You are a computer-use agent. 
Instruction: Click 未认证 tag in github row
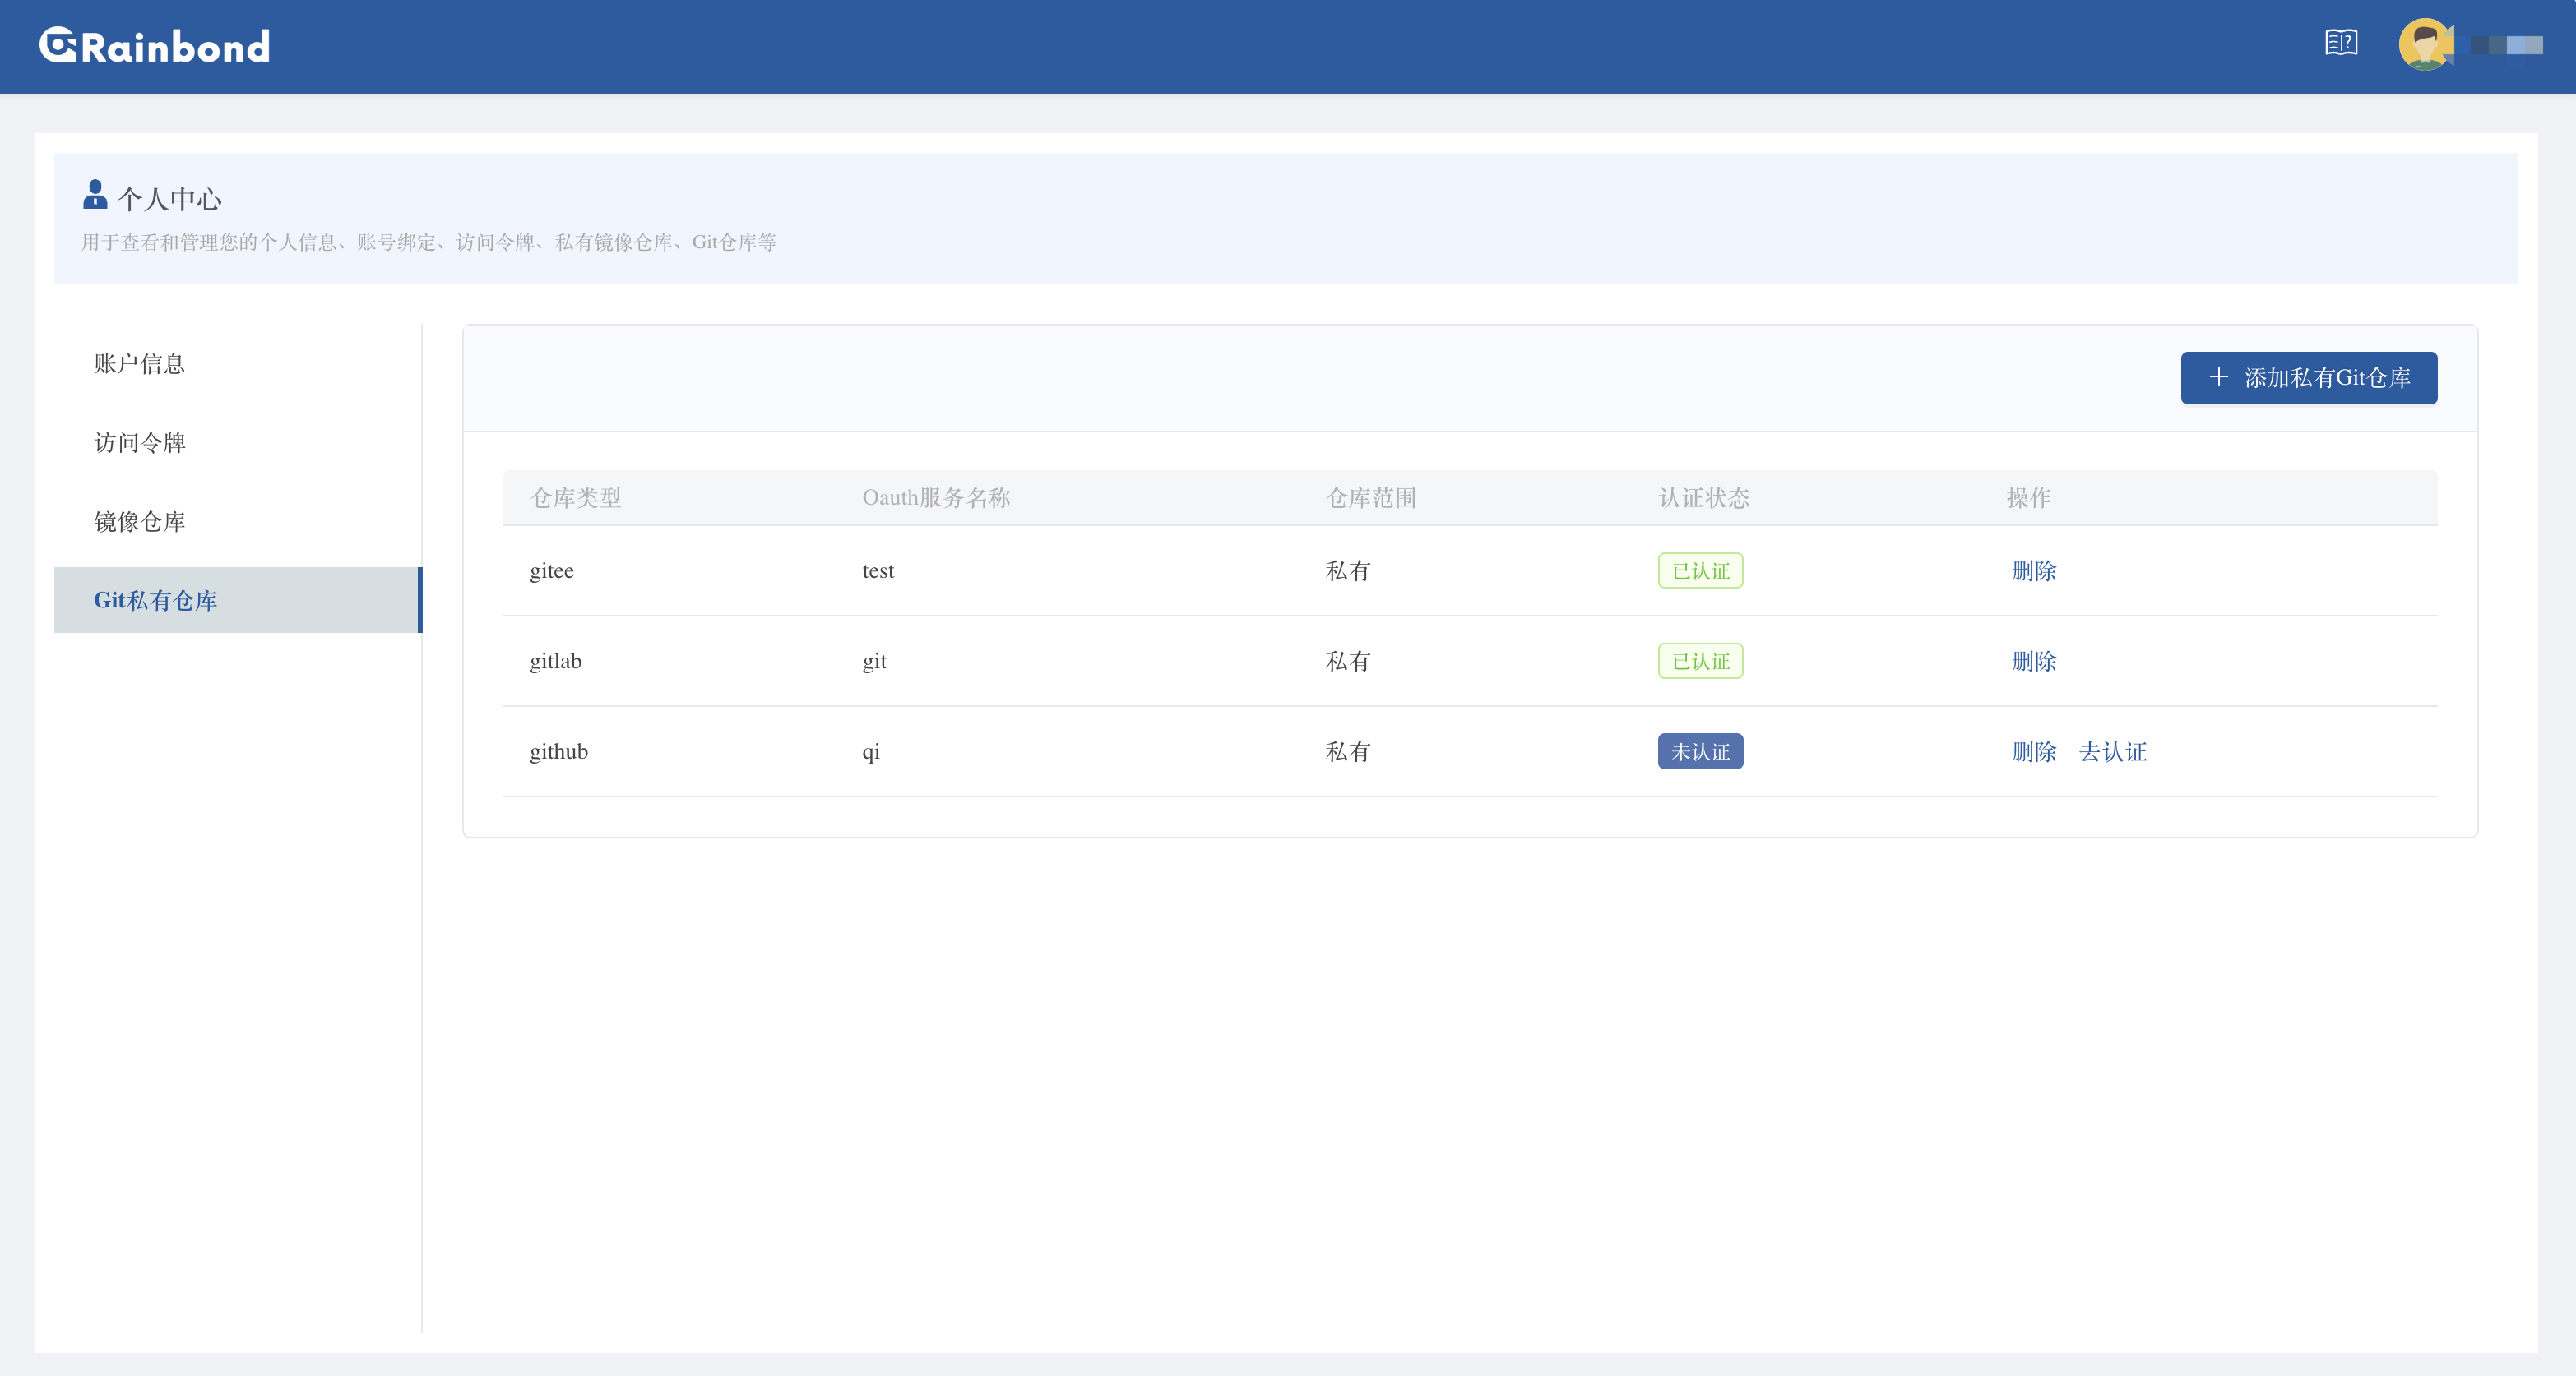coord(1700,751)
